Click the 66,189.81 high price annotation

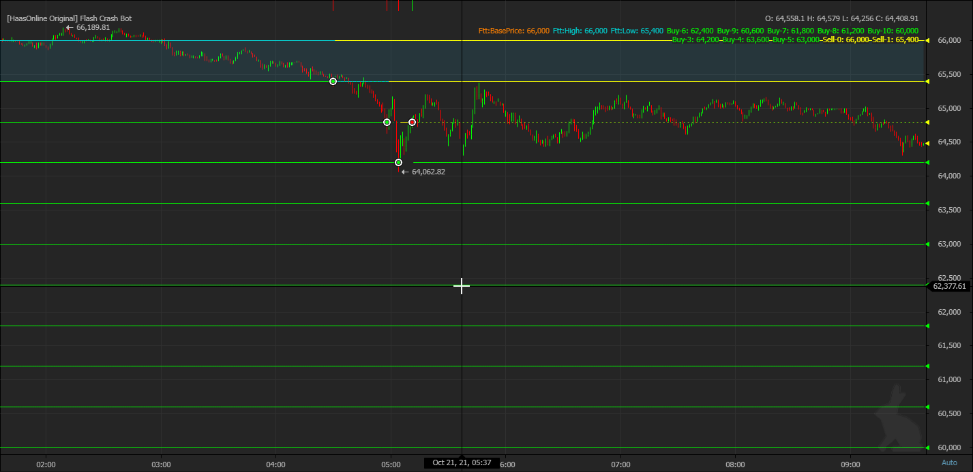click(x=93, y=27)
